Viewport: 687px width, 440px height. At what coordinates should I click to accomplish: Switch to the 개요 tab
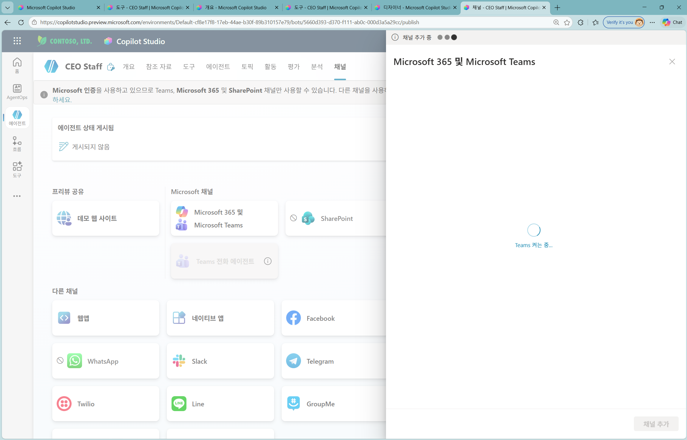[x=129, y=66]
